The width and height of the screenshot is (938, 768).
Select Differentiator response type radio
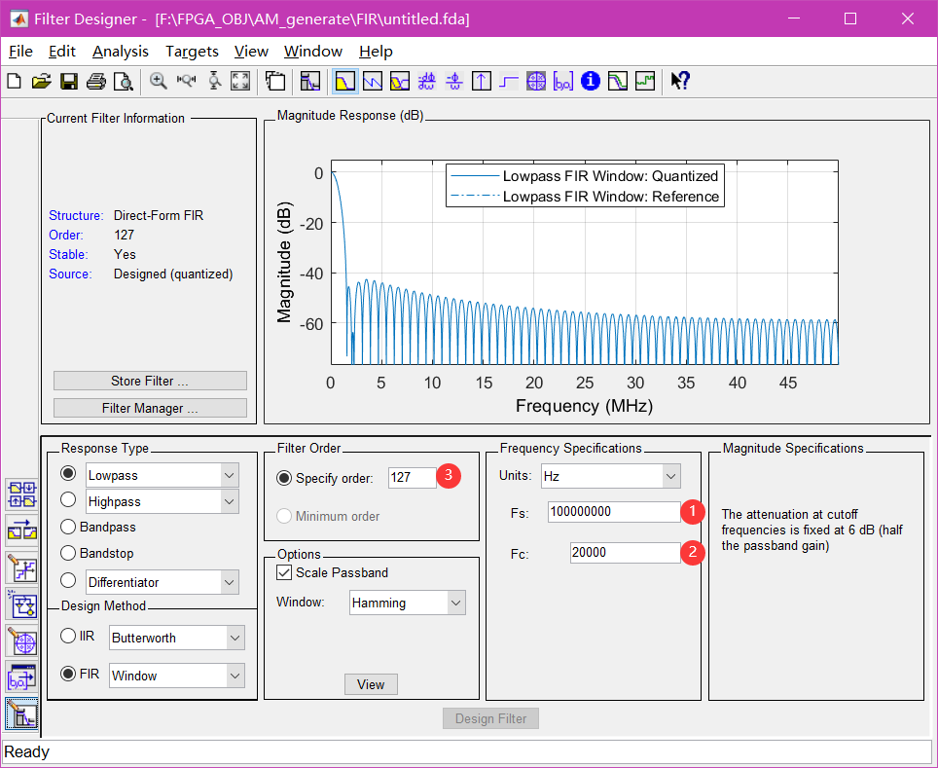68,580
